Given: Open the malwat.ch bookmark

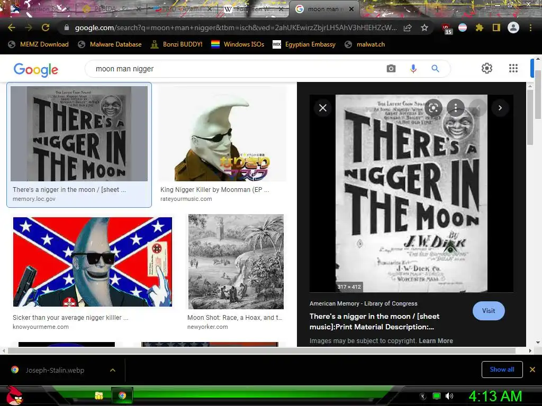Looking at the screenshot, I should pyautogui.click(x=365, y=44).
